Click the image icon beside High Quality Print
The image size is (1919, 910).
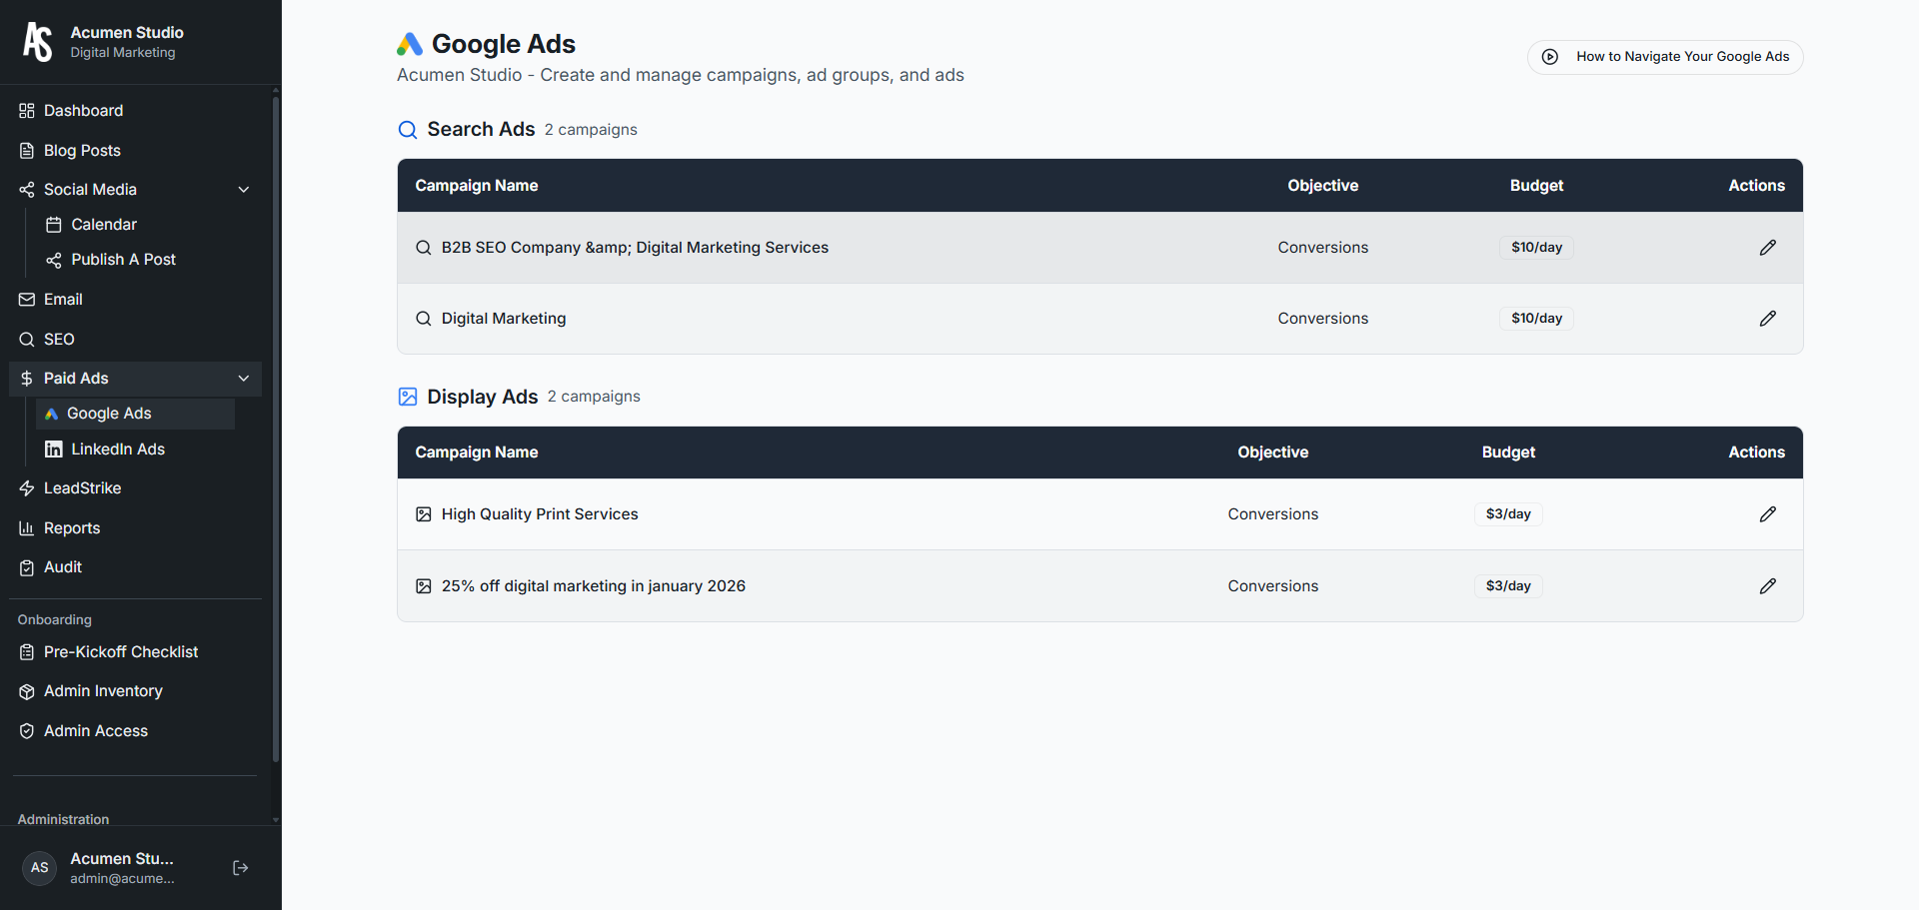[424, 514]
